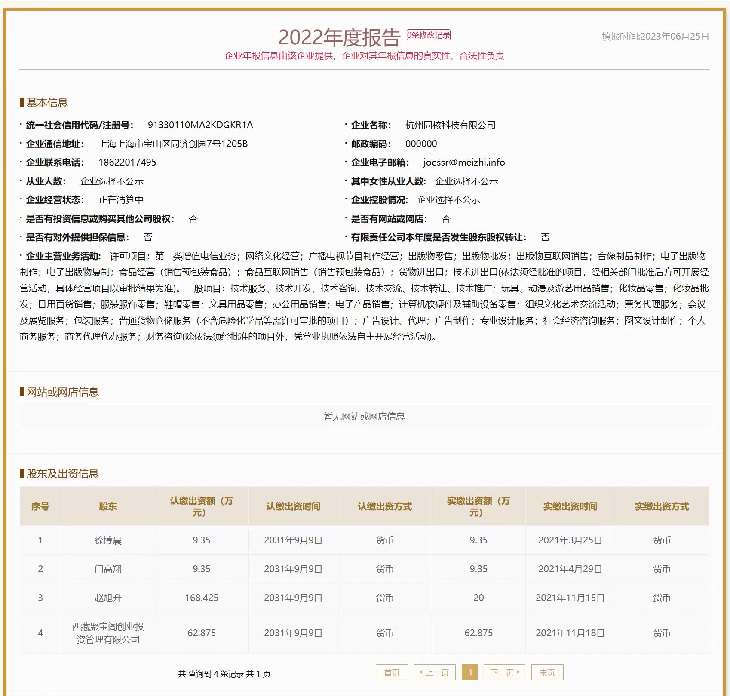
Task: Click the 股东及出资信息 section heading
Action: [62, 474]
